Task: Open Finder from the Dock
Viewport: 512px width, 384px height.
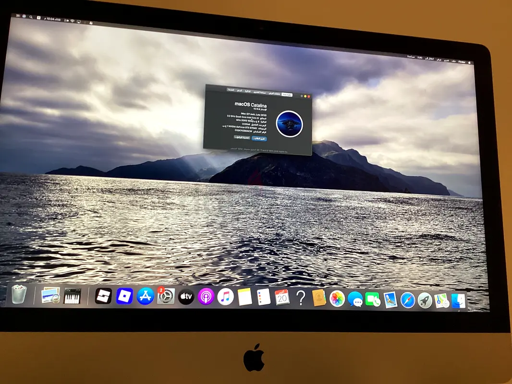Action: (x=458, y=301)
